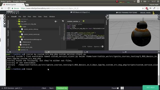Collapse the my_custom_srv_msg_pkg folder
Screen dimensions: 160x90
tap(17, 24)
